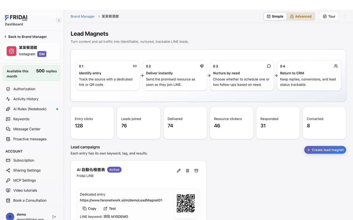Click the Responded 31 stat card

(278, 123)
